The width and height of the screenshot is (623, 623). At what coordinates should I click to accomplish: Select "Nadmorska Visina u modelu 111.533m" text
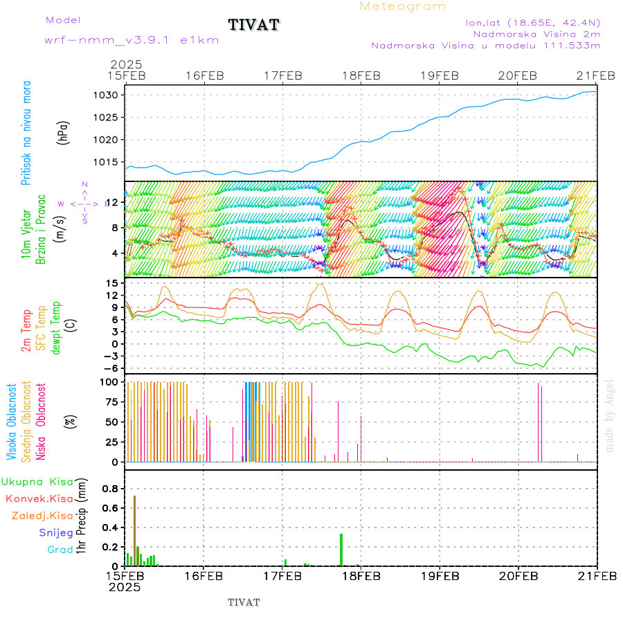pyautogui.click(x=485, y=45)
